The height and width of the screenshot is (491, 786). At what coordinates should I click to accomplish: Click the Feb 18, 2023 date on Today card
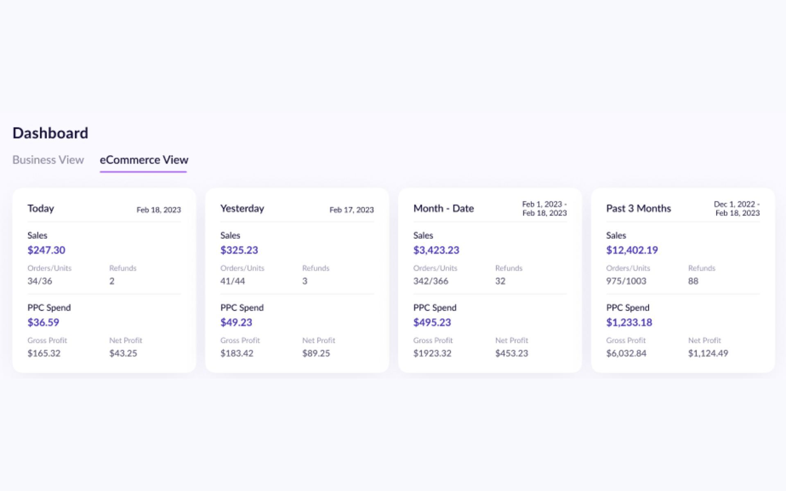(158, 210)
